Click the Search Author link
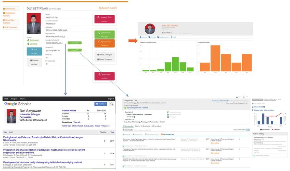The height and width of the screenshot is (171, 290). [108, 8]
